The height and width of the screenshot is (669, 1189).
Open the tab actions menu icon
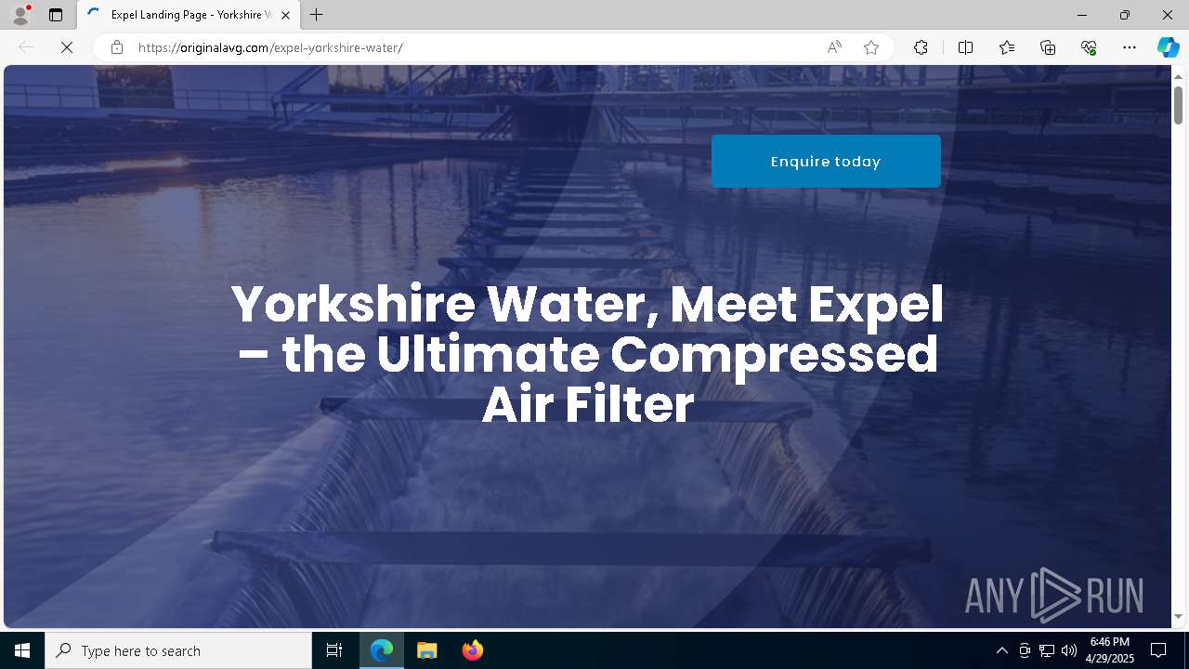coord(56,15)
